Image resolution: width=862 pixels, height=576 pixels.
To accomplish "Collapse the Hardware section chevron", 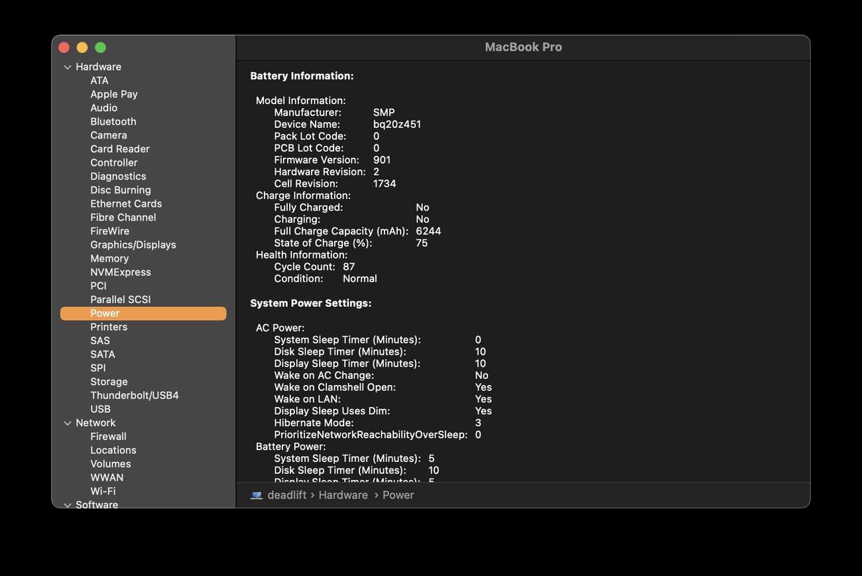I will pos(68,67).
